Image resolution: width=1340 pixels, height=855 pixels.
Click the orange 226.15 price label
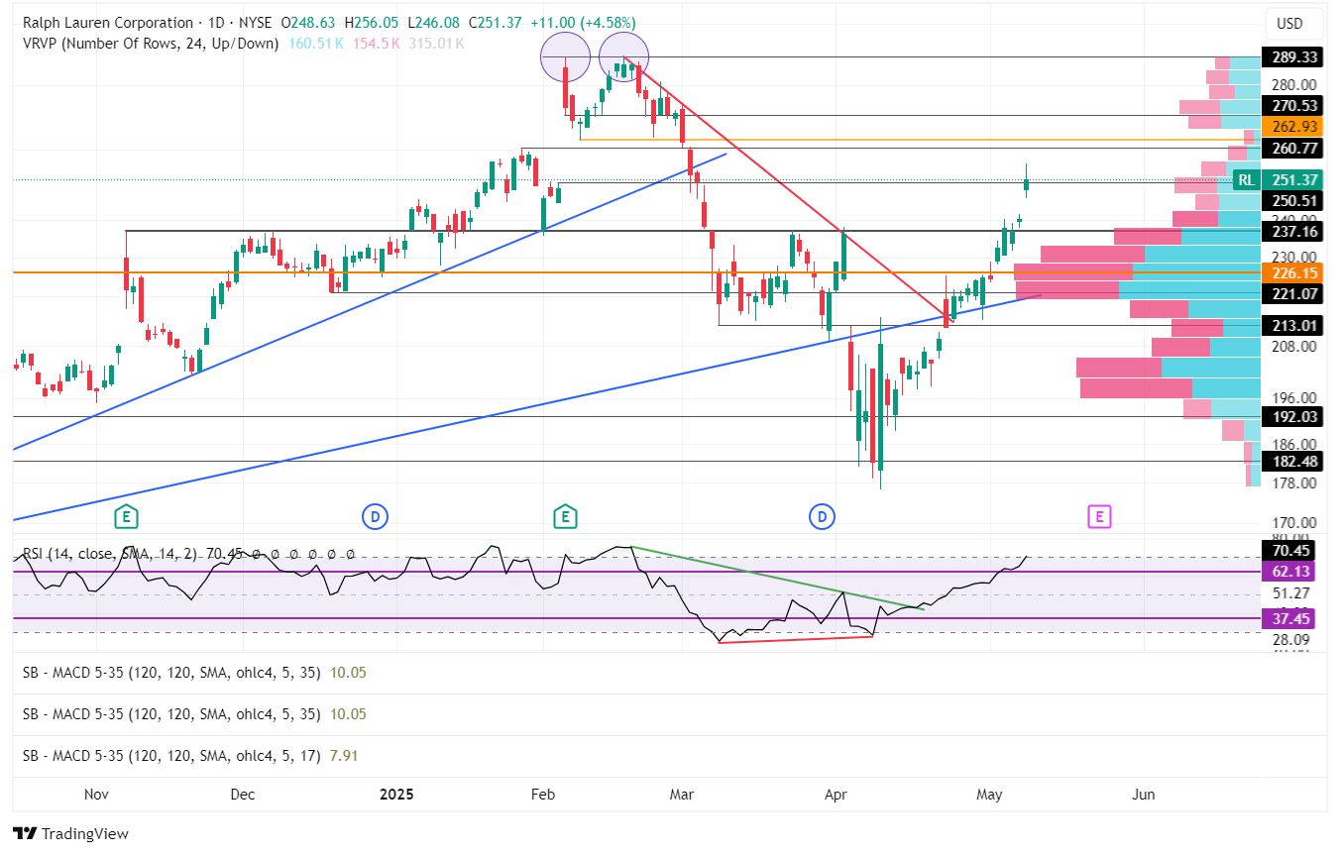coord(1290,271)
